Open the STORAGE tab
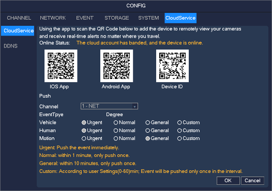This screenshot has width=272, height=191. point(116,18)
